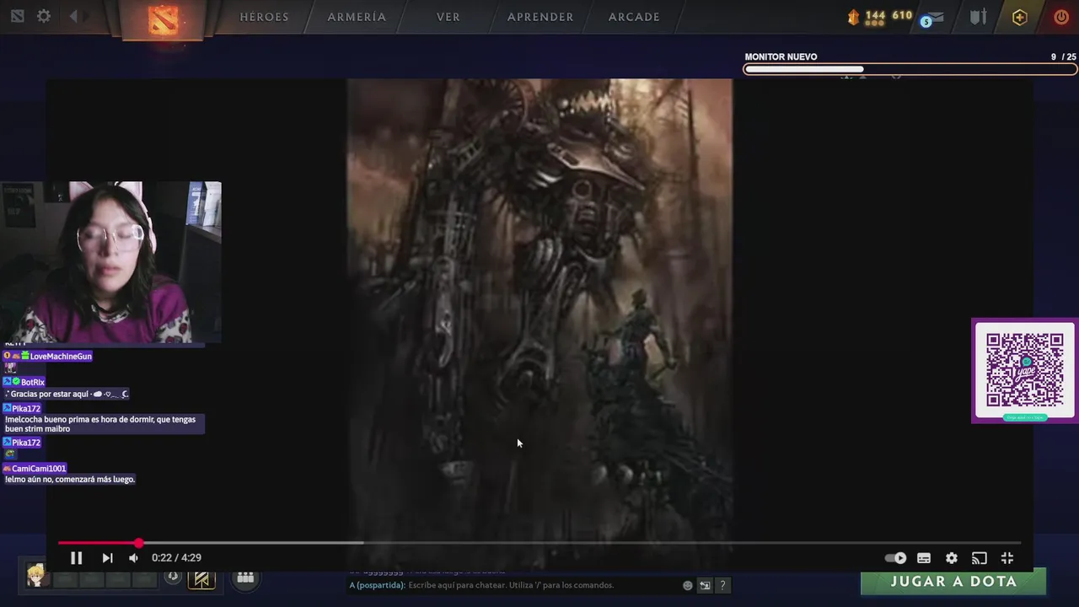Open the Dota Plus hexagon icon
Screen dimensions: 1079x607
tap(1020, 17)
